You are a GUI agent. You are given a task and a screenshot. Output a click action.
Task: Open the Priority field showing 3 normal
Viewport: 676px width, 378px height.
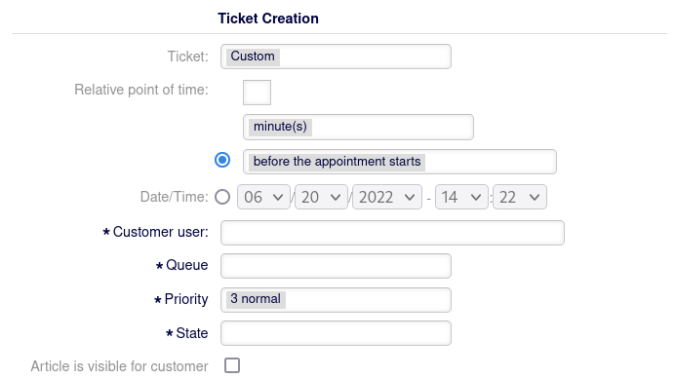[336, 300]
